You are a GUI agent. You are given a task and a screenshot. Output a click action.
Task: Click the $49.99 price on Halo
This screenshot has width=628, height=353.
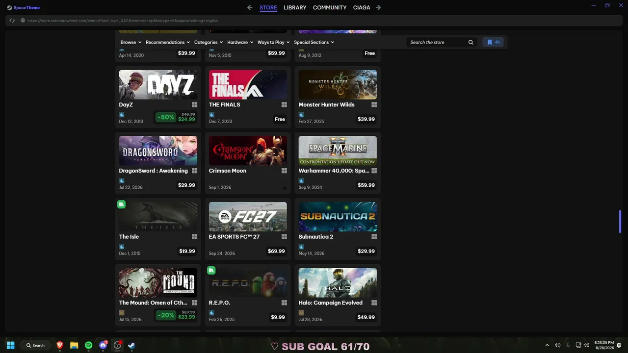click(x=366, y=317)
